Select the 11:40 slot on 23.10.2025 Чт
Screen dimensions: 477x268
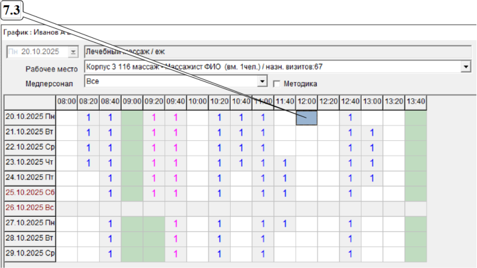click(285, 163)
